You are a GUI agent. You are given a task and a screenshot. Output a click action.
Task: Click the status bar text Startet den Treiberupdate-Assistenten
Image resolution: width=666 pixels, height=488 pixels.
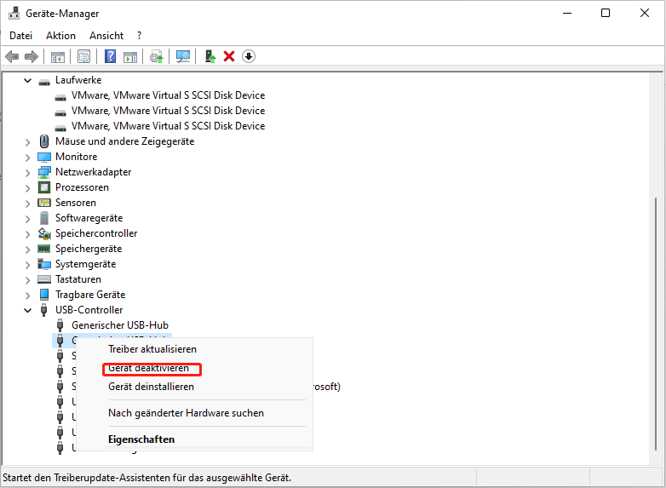(147, 478)
